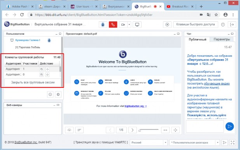The height and width of the screenshot is (150, 240).
Task: Open users settings gear button
Action: tap(58, 94)
